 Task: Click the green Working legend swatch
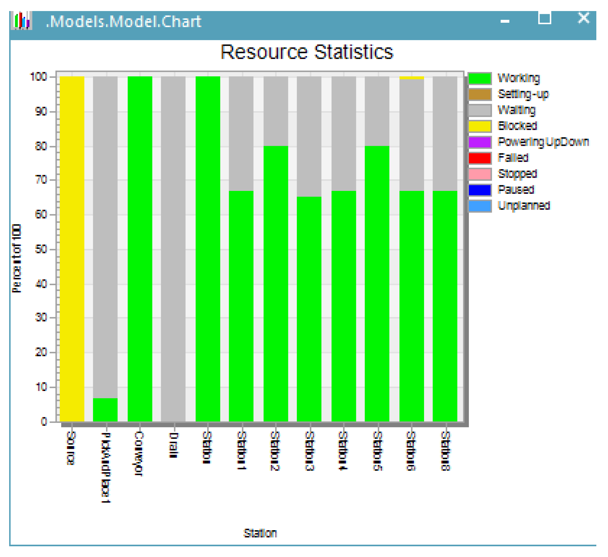tap(479, 78)
